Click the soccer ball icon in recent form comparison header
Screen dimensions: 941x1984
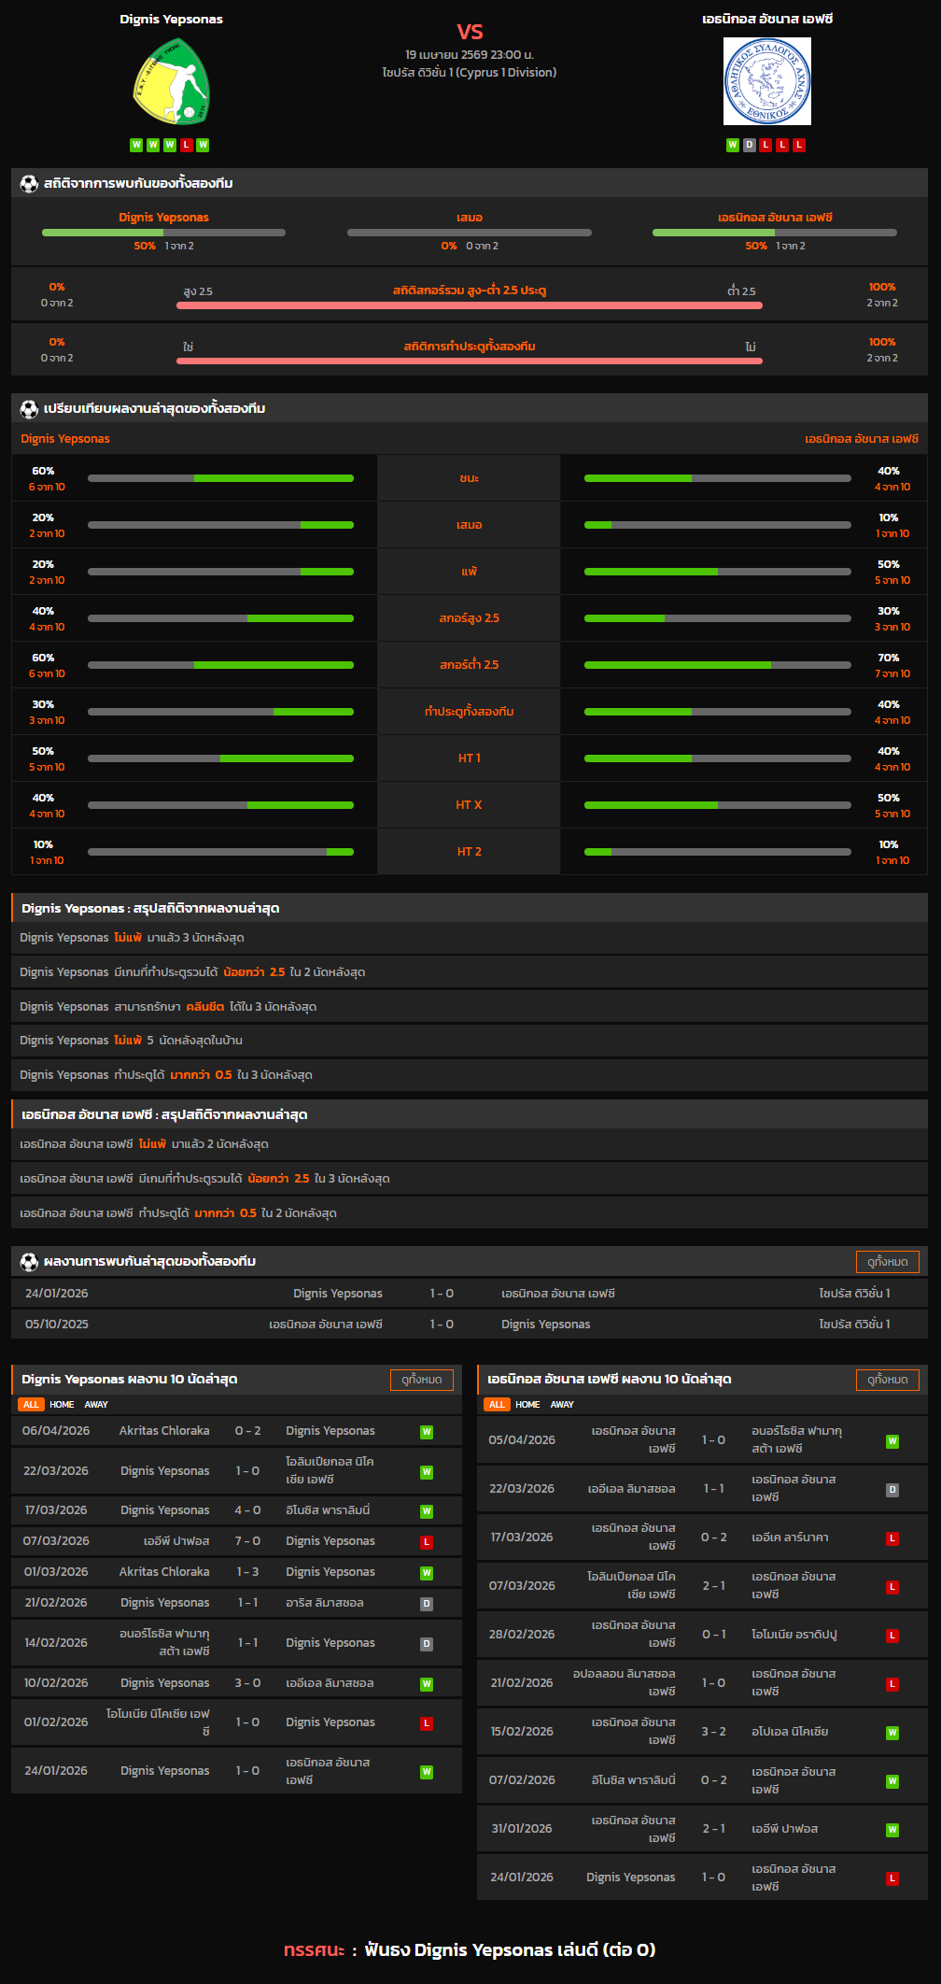click(29, 409)
